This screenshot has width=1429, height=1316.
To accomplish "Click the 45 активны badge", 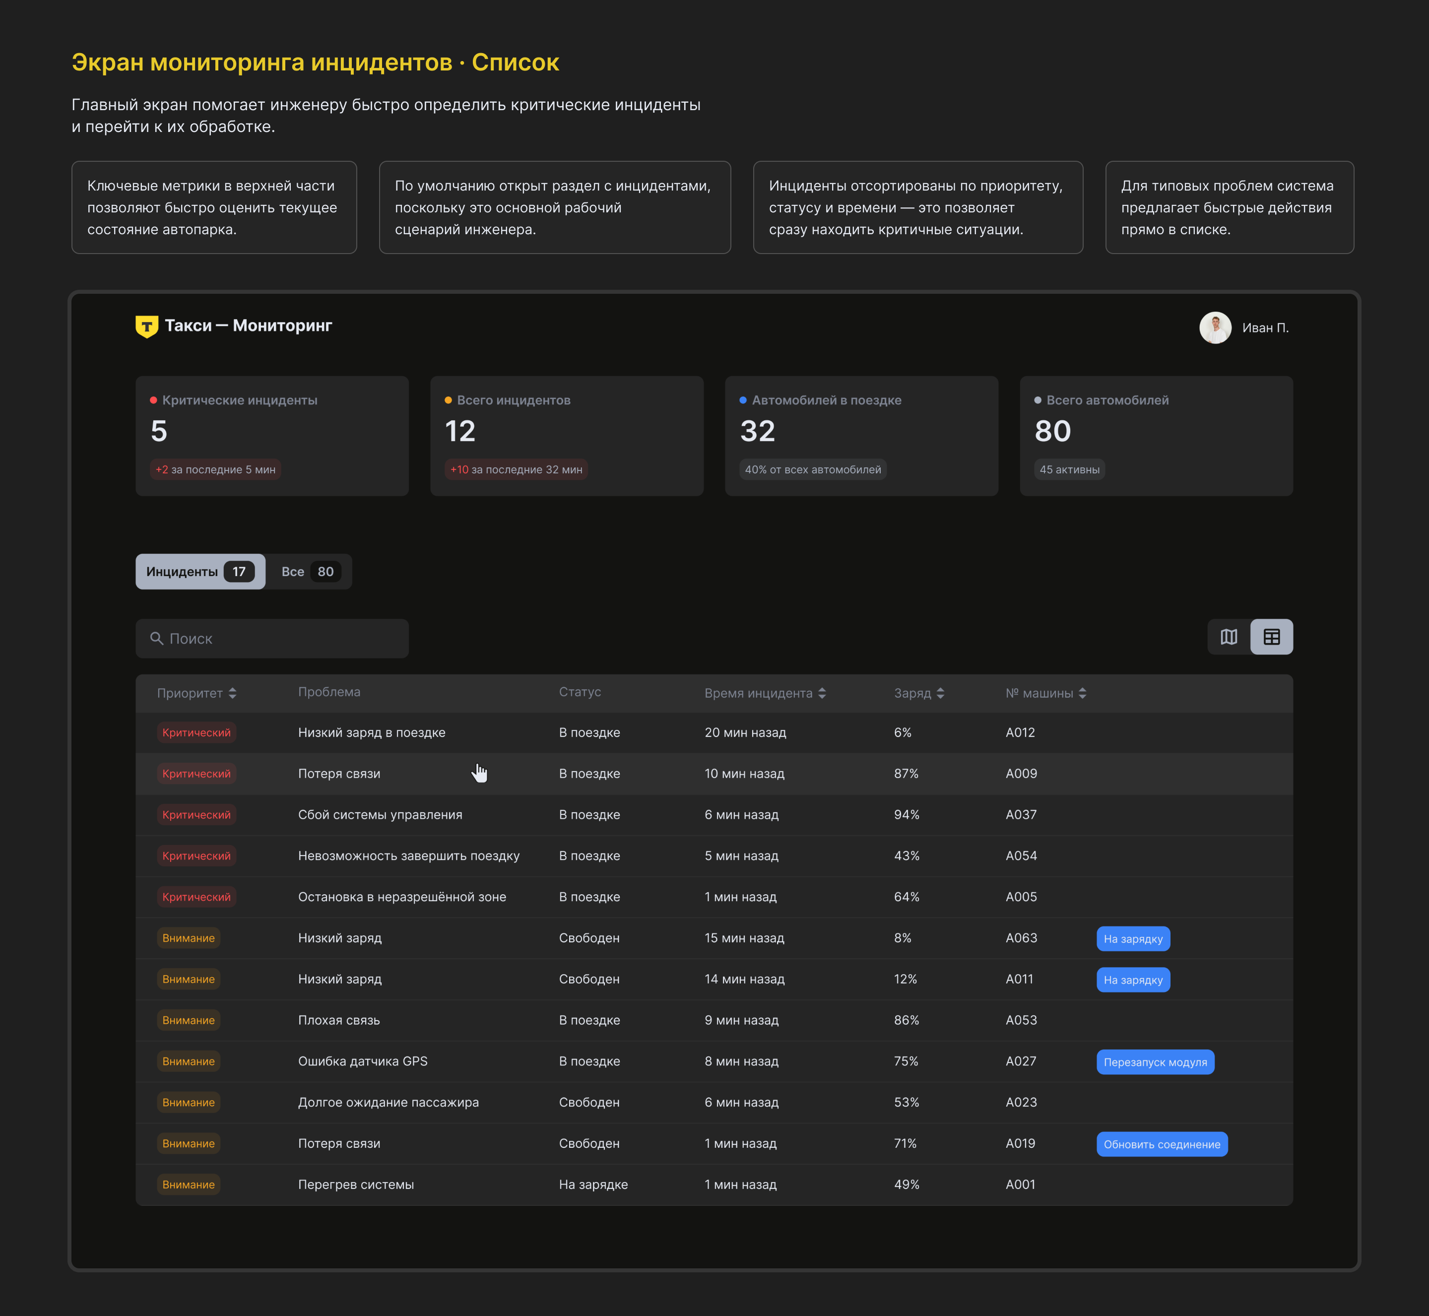I will point(1069,469).
